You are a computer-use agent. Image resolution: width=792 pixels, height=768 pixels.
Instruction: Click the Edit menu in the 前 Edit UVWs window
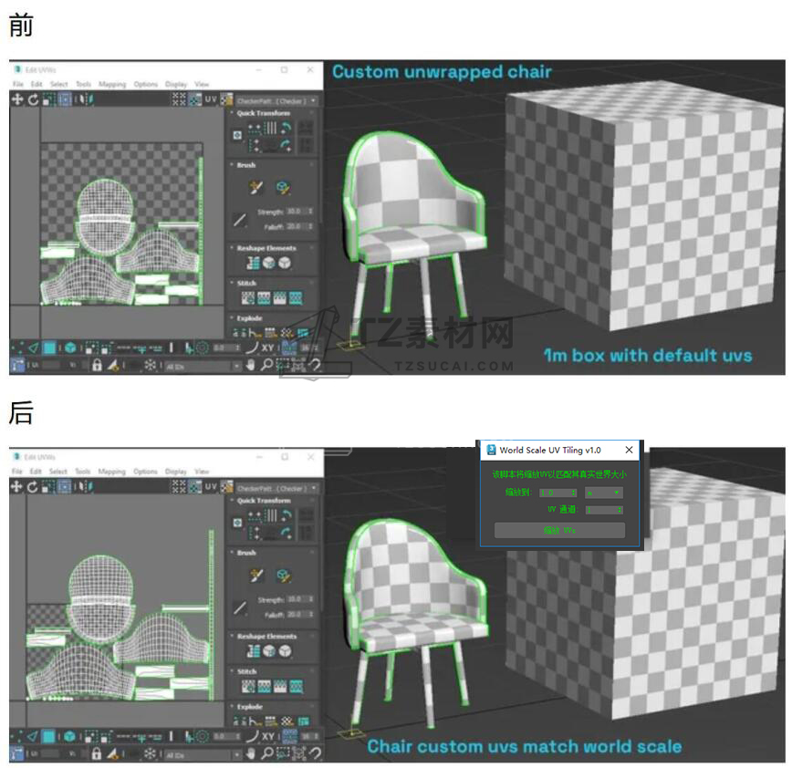tap(36, 84)
